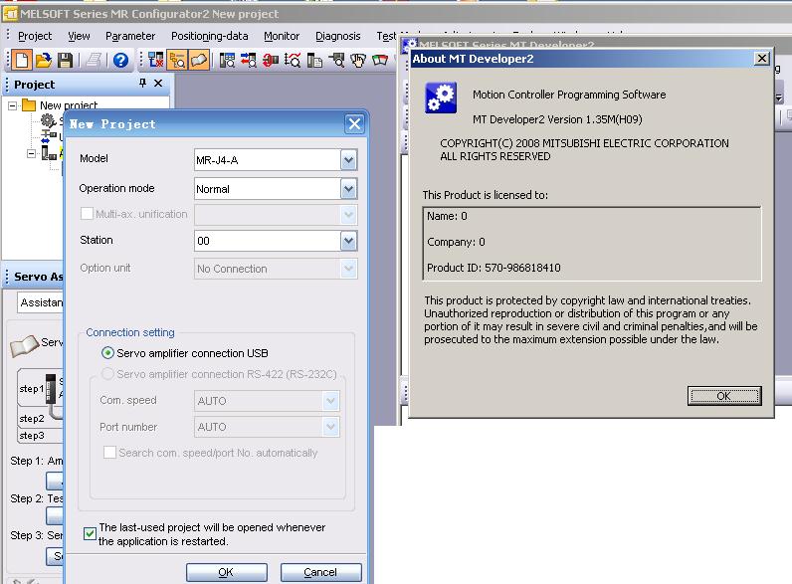Open the Station dropdown set to 00

coord(347,241)
